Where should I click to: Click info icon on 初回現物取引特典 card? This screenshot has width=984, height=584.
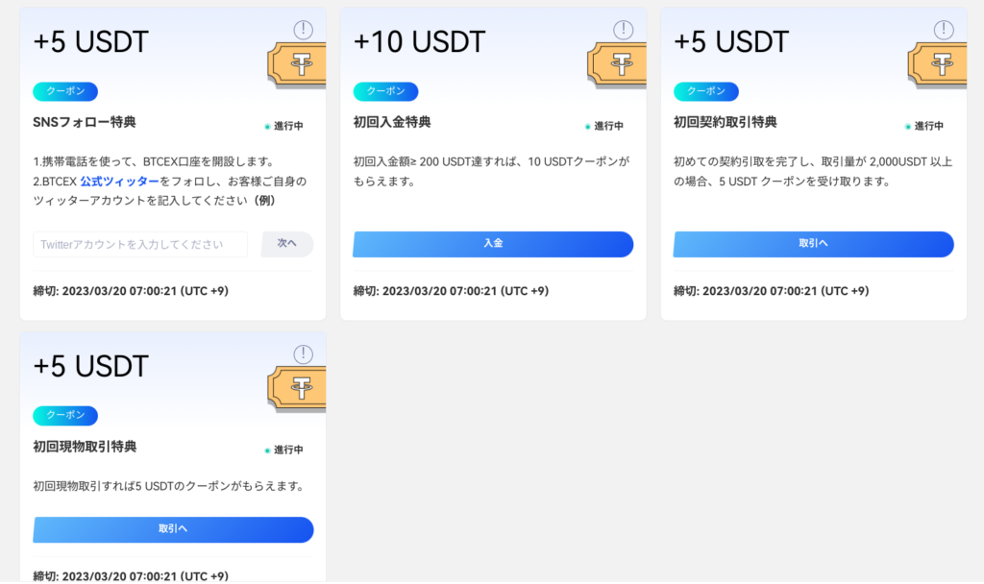[x=303, y=354]
